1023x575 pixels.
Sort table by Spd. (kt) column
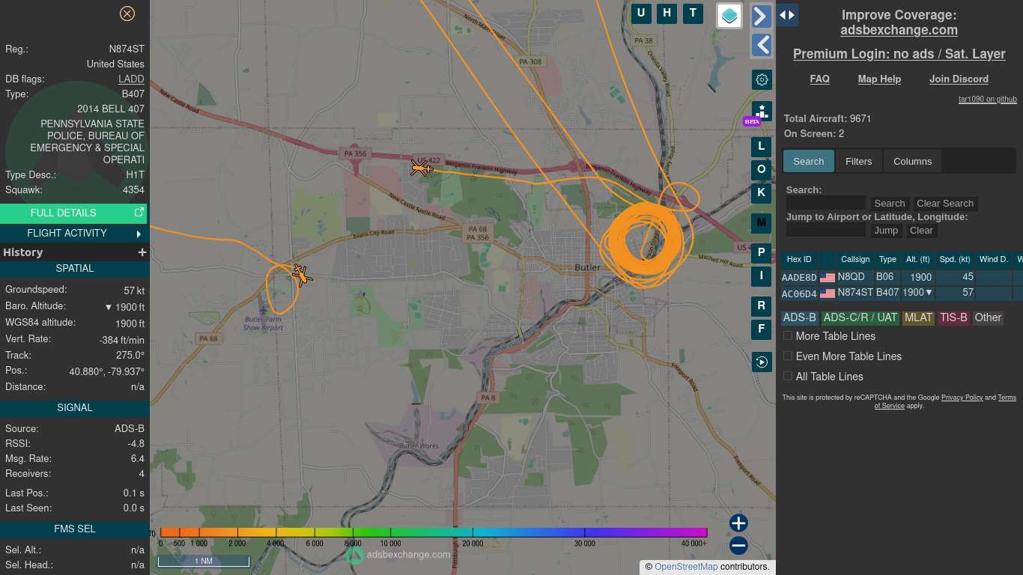pyautogui.click(x=955, y=260)
